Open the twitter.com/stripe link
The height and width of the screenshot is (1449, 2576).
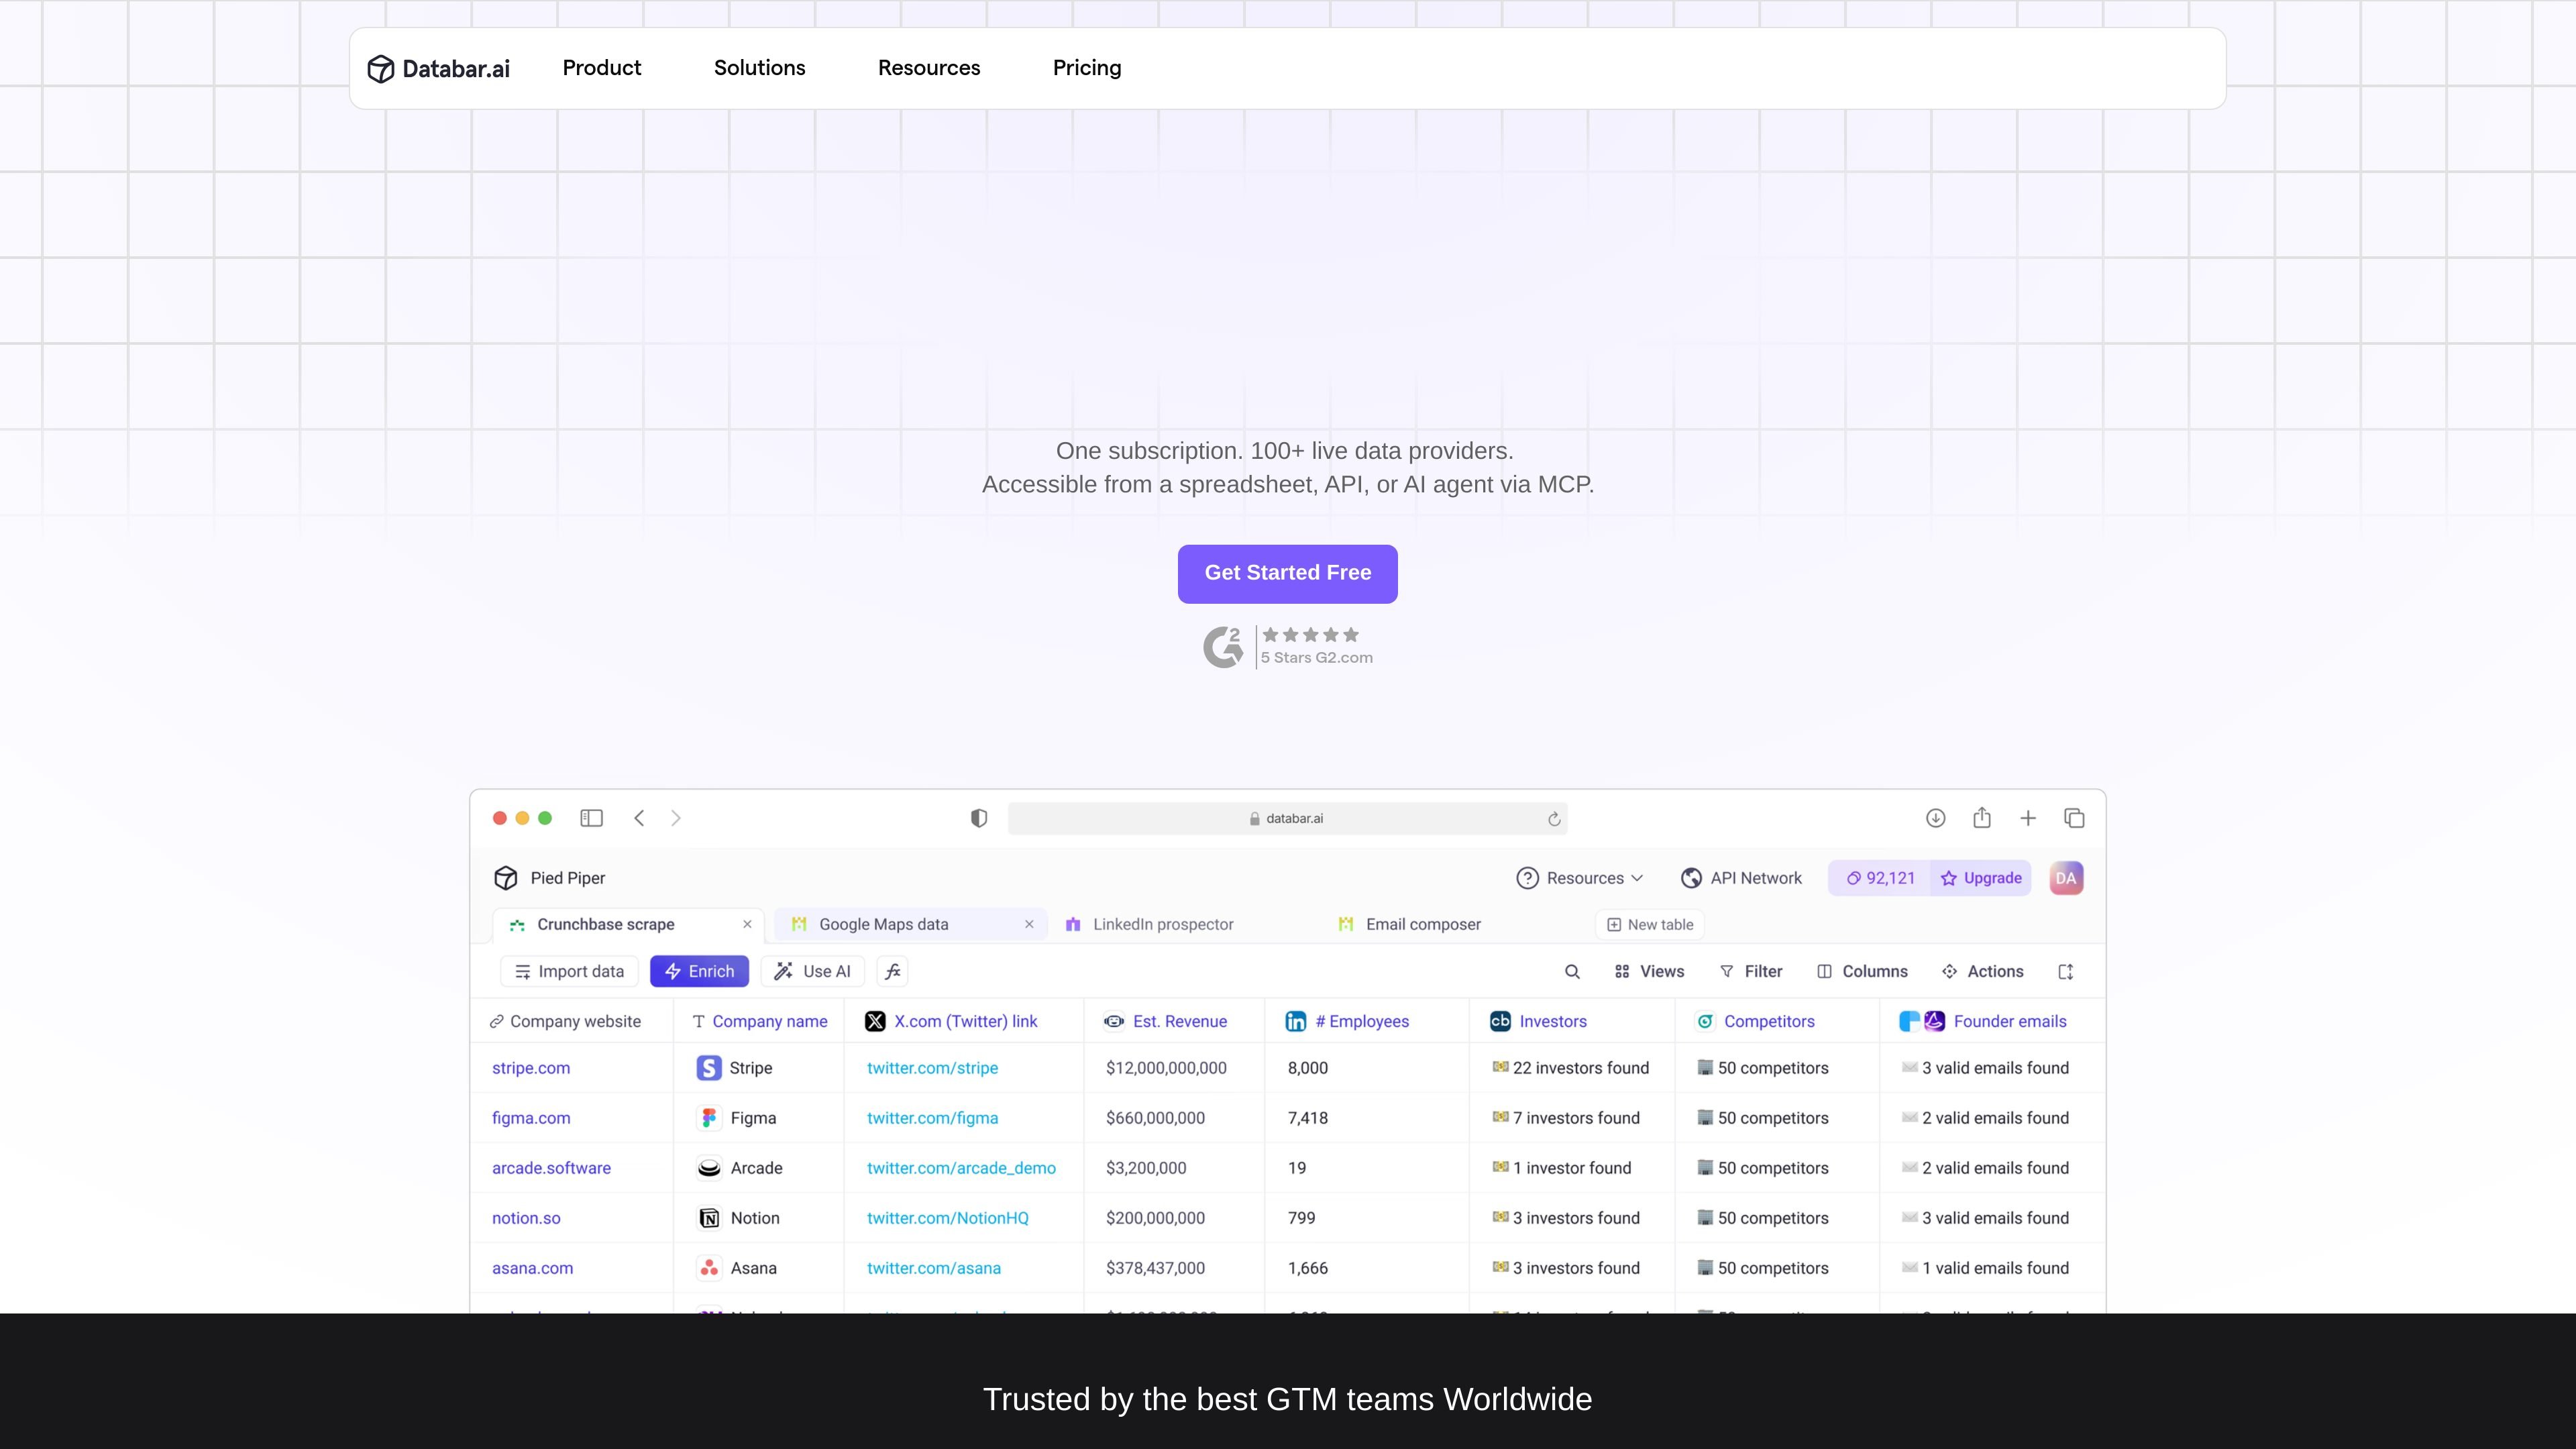point(932,1068)
